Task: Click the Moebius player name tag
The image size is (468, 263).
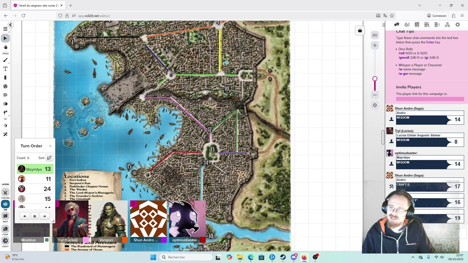Action: tap(29, 240)
